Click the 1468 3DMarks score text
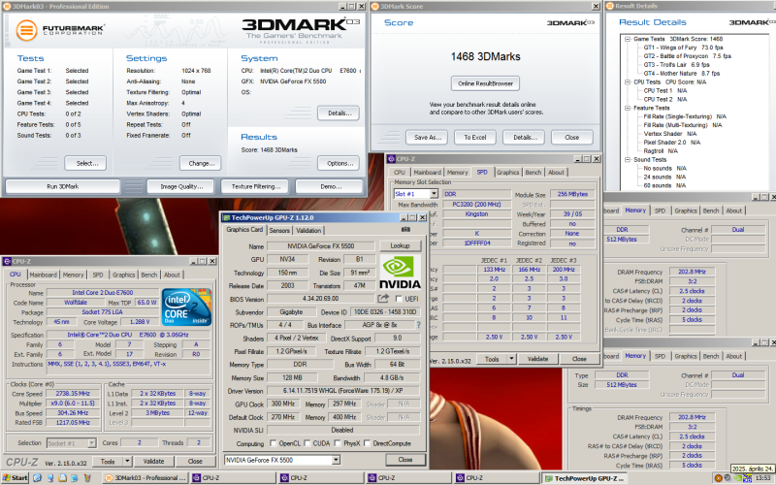The image size is (776, 485). pyautogui.click(x=486, y=57)
